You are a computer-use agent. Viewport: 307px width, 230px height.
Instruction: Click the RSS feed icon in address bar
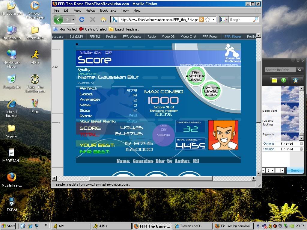pyautogui.click(x=201, y=20)
